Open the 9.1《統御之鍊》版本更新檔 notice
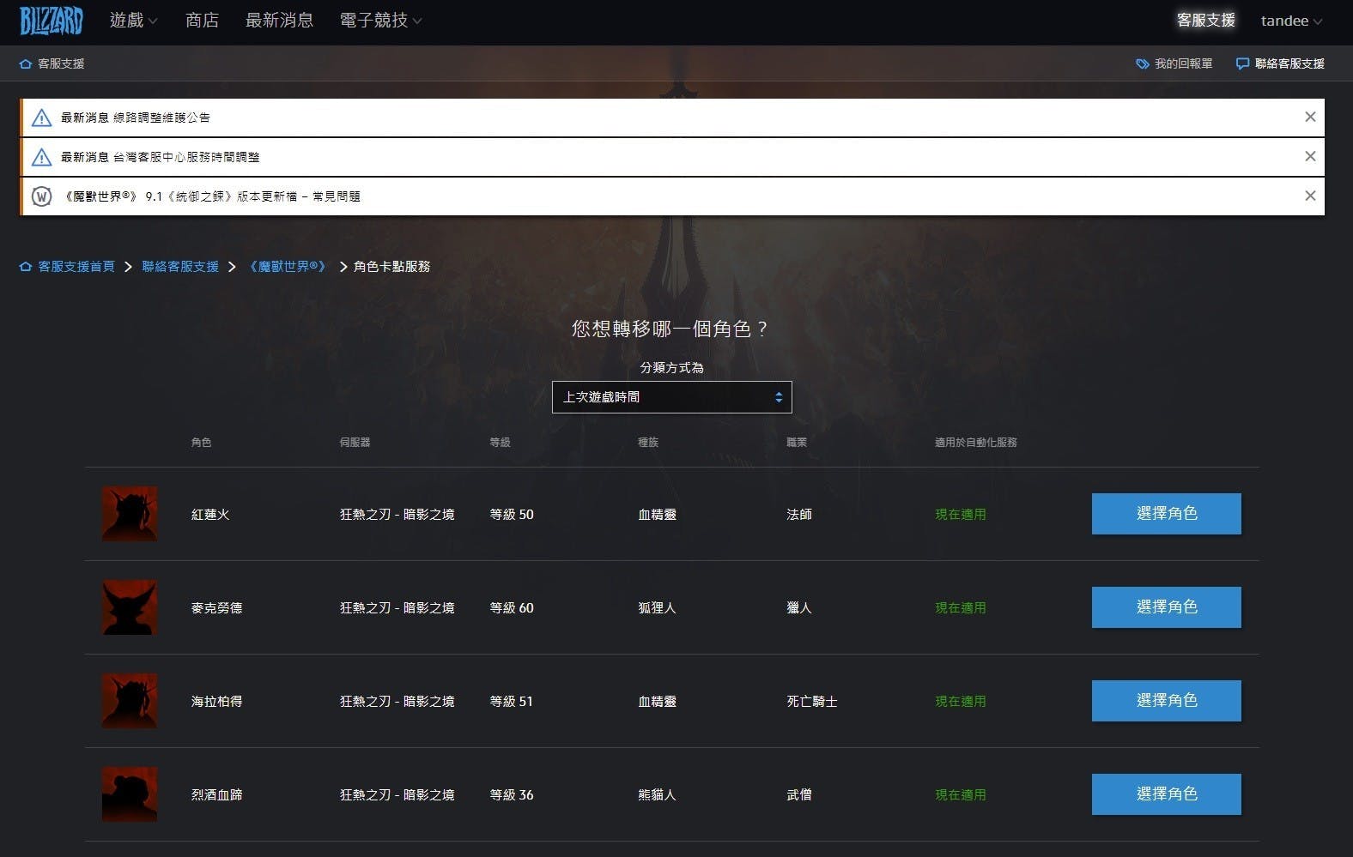Screen dimensions: 1353x857 click(x=210, y=196)
